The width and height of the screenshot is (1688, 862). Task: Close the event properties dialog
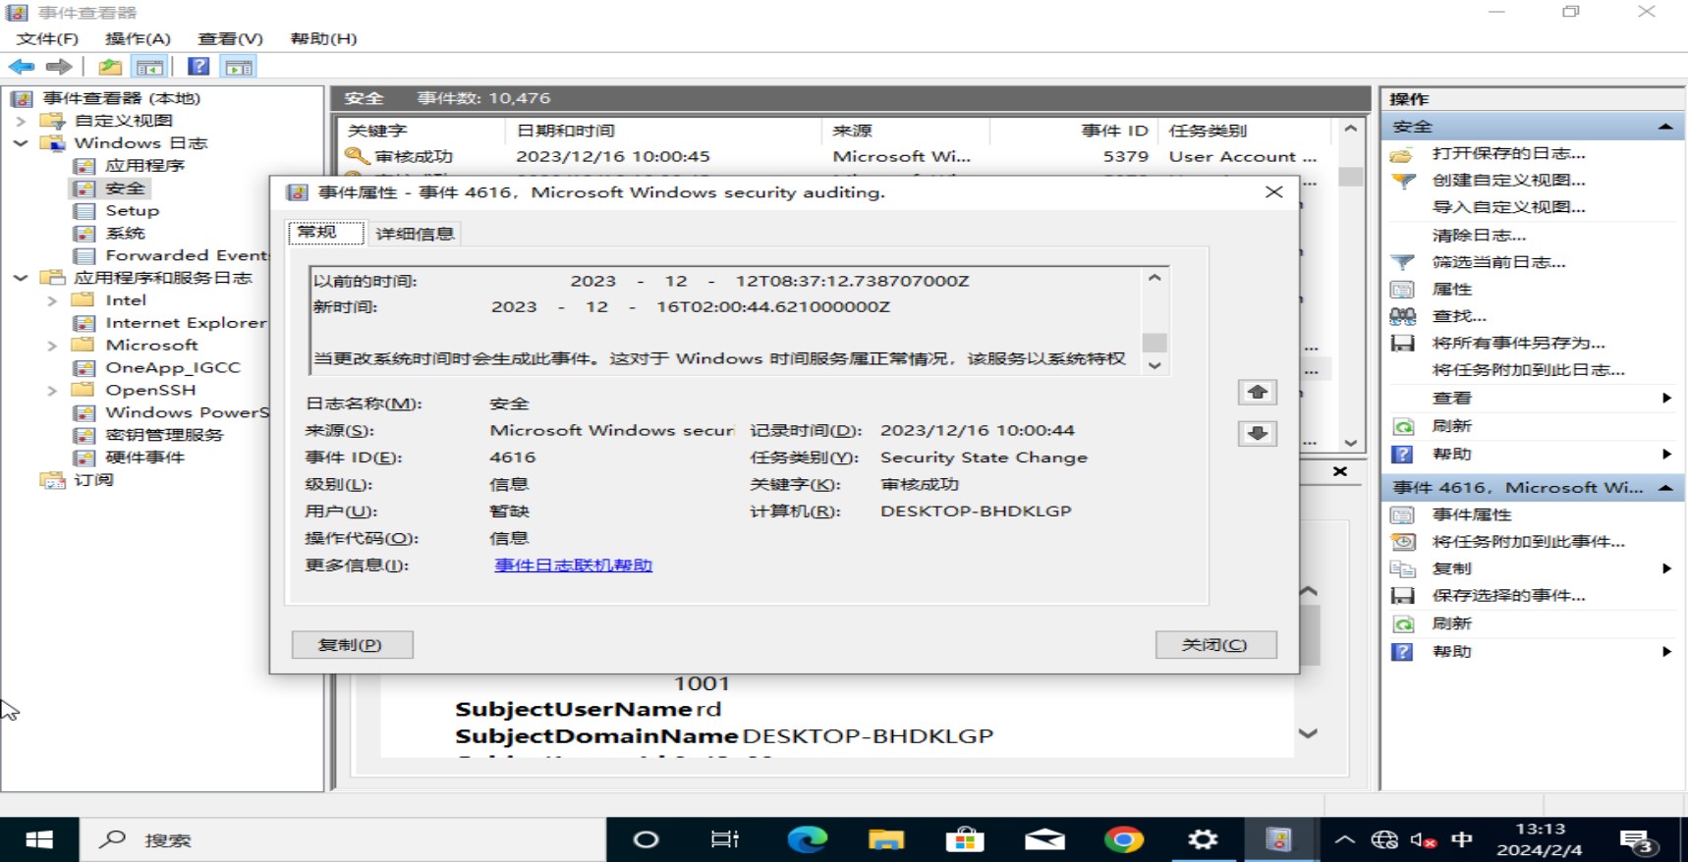(1274, 192)
